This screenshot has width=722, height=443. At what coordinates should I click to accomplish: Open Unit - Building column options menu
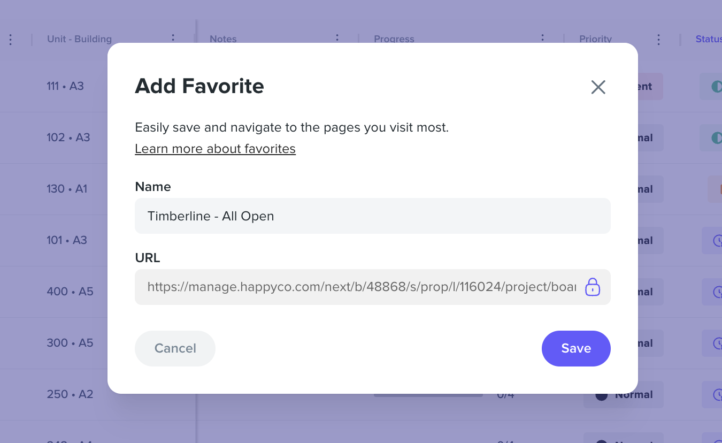173,39
